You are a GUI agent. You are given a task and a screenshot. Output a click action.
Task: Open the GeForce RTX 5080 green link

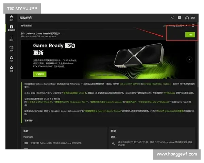pyautogui.click(x=152, y=84)
